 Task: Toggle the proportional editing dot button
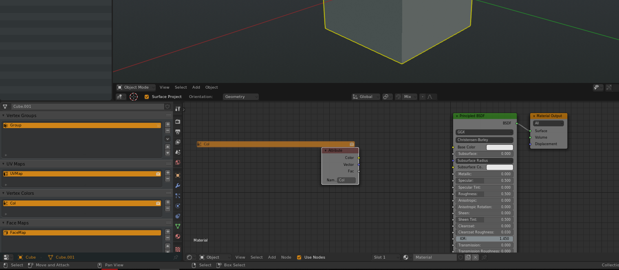pos(423,97)
